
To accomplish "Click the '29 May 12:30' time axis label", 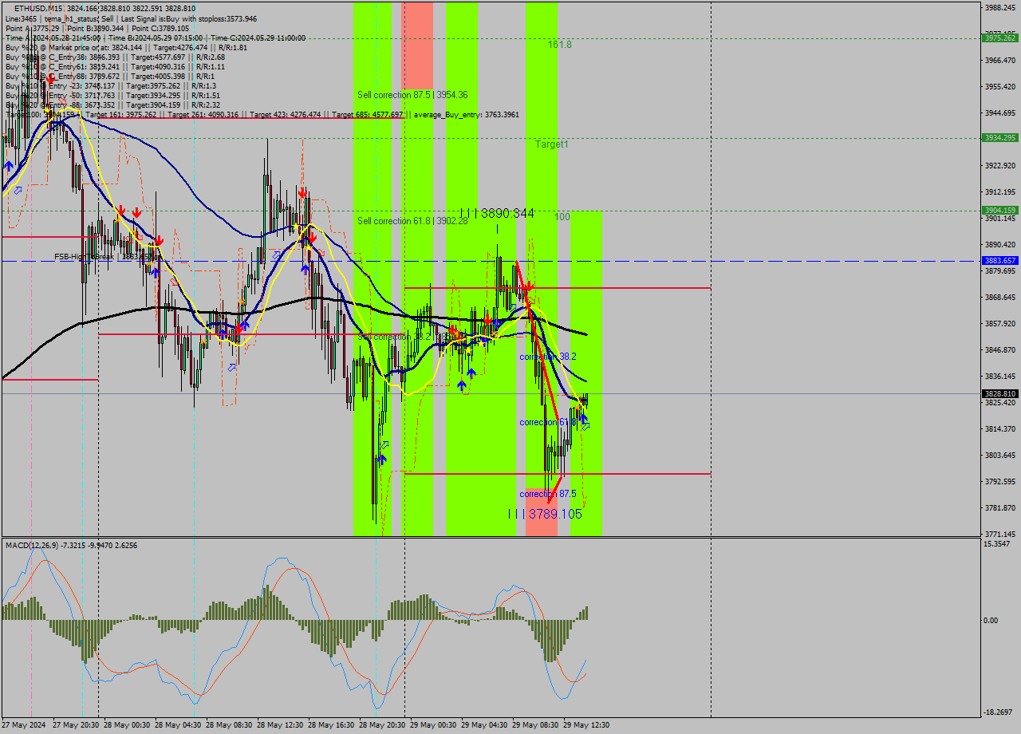I will click(x=586, y=725).
